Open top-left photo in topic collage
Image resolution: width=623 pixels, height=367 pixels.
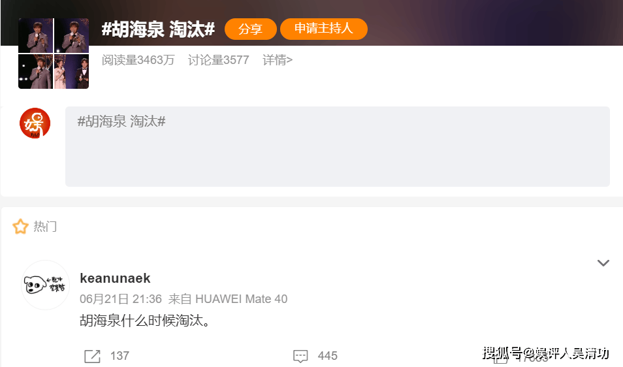pyautogui.click(x=36, y=35)
